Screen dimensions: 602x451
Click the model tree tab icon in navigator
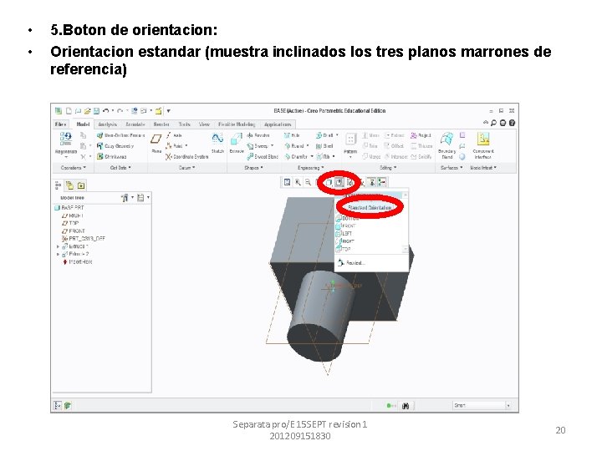coord(58,185)
